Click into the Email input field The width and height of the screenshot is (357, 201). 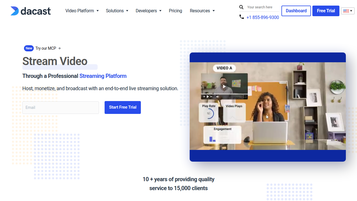tap(61, 107)
